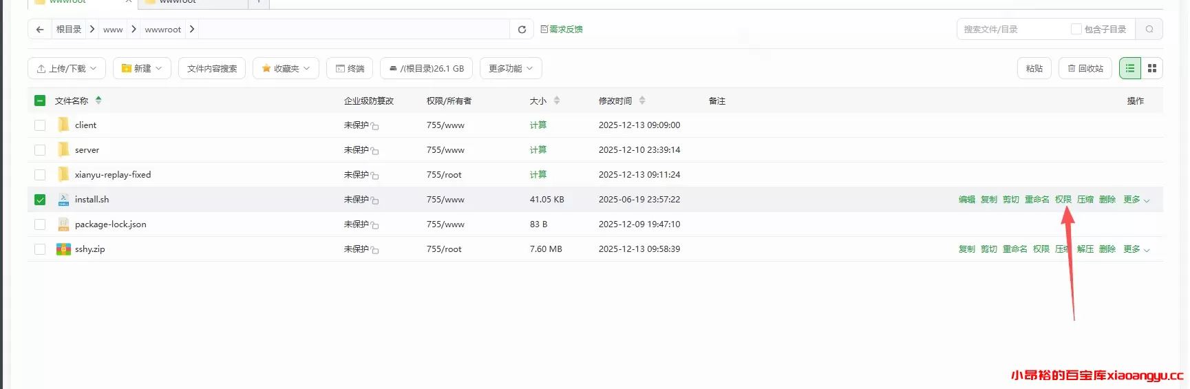
Task: Expand chevron after wwwroot breadcrumb
Action: tap(192, 29)
